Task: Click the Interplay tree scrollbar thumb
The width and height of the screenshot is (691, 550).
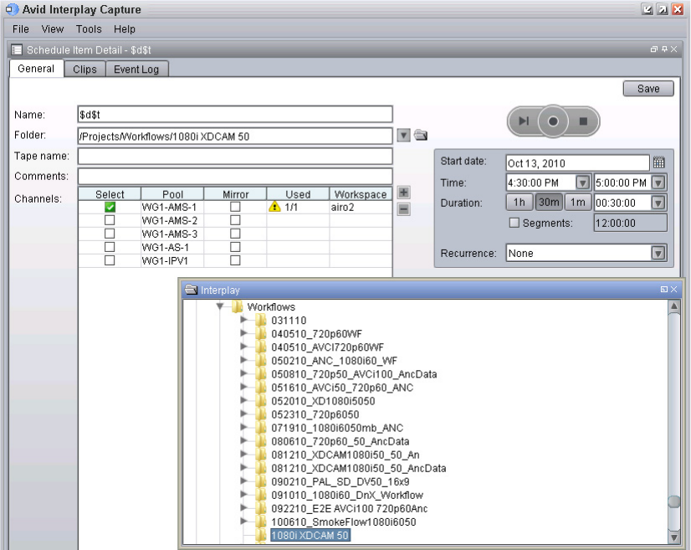Action: [x=673, y=501]
